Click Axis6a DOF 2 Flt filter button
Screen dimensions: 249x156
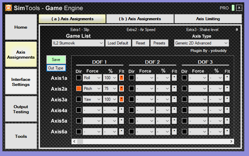pos(174,131)
